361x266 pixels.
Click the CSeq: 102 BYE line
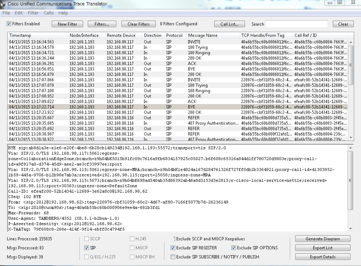25,197
